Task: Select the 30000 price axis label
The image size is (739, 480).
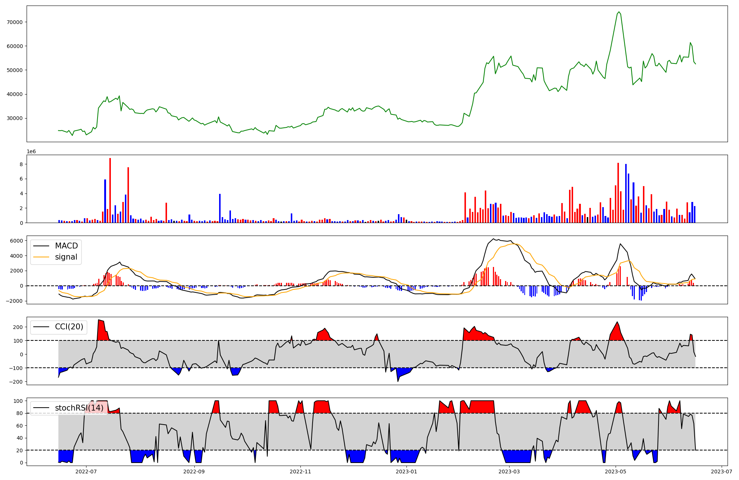Action: coord(15,118)
